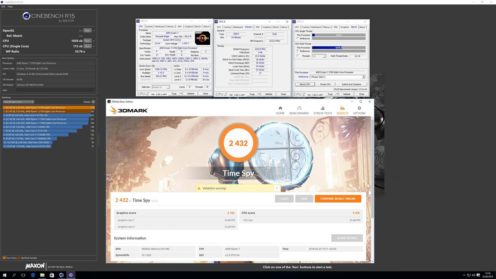Click the validation warning help question mark

tap(277, 188)
